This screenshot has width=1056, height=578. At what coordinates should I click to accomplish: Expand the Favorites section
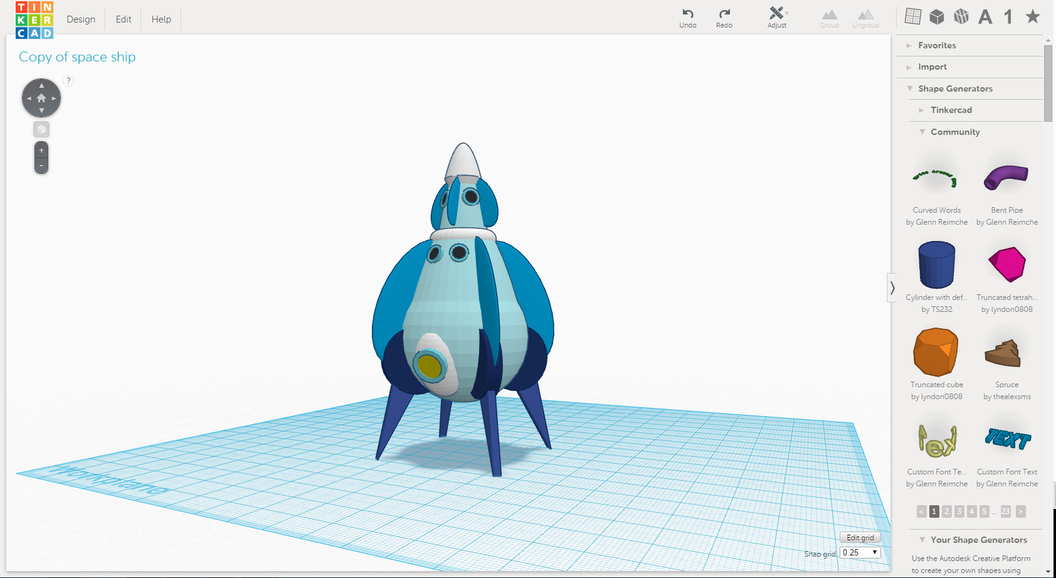pyautogui.click(x=970, y=46)
